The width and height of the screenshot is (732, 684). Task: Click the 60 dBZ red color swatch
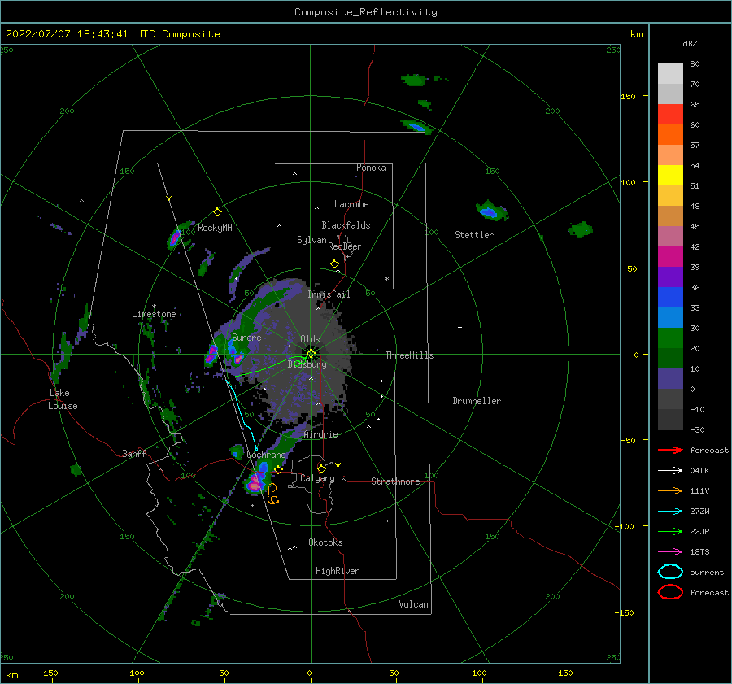click(x=670, y=114)
